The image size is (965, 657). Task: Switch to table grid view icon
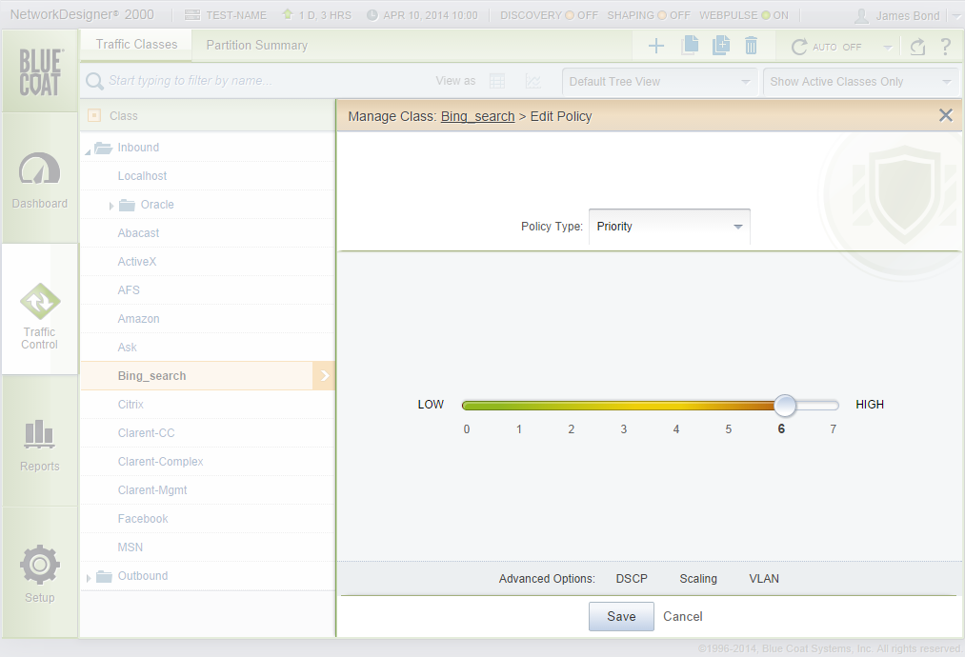497,81
